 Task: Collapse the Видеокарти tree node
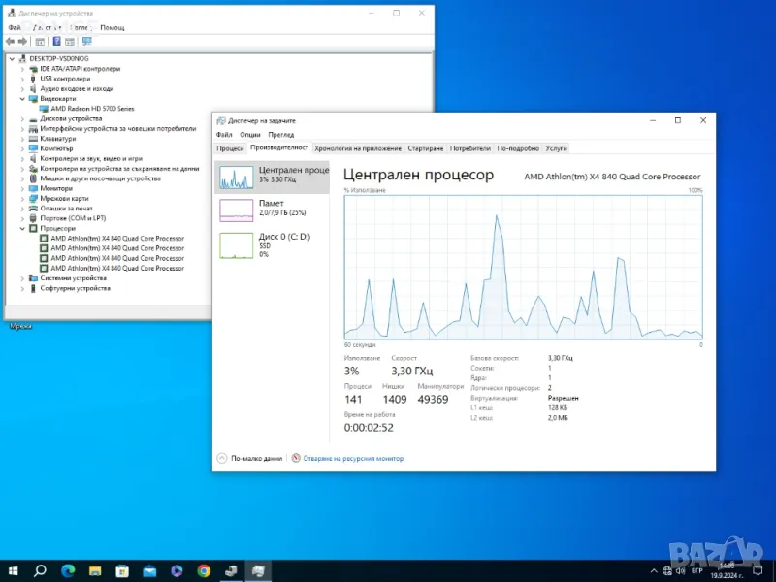click(23, 99)
